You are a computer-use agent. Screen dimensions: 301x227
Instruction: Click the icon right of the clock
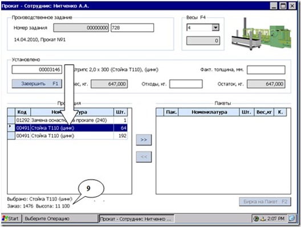click(x=292, y=218)
